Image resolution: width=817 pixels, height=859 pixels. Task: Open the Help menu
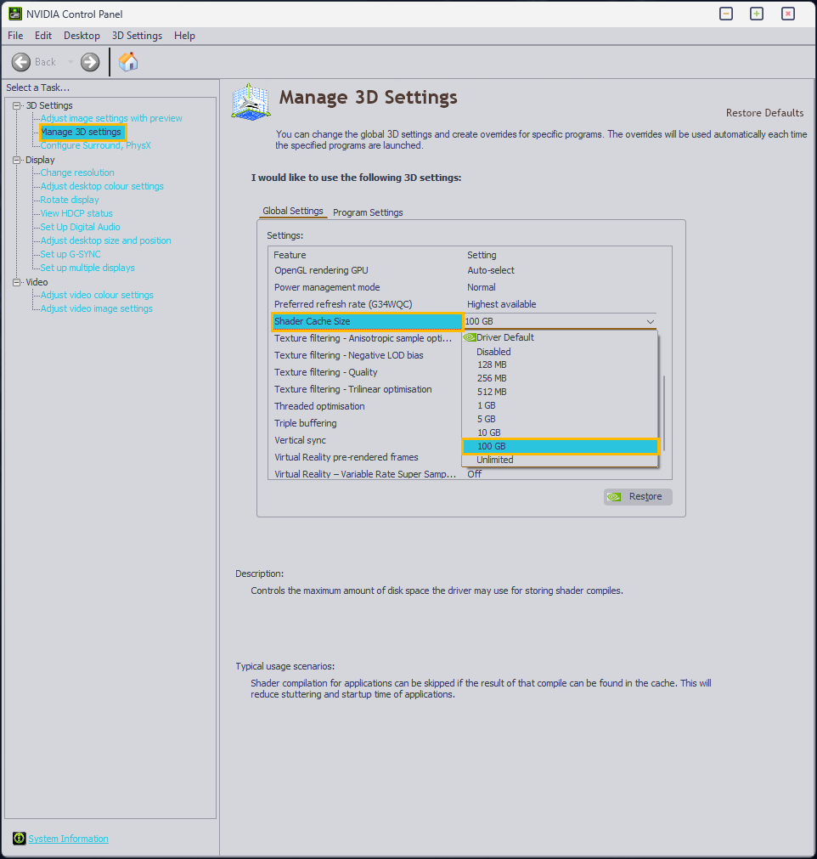coord(184,36)
